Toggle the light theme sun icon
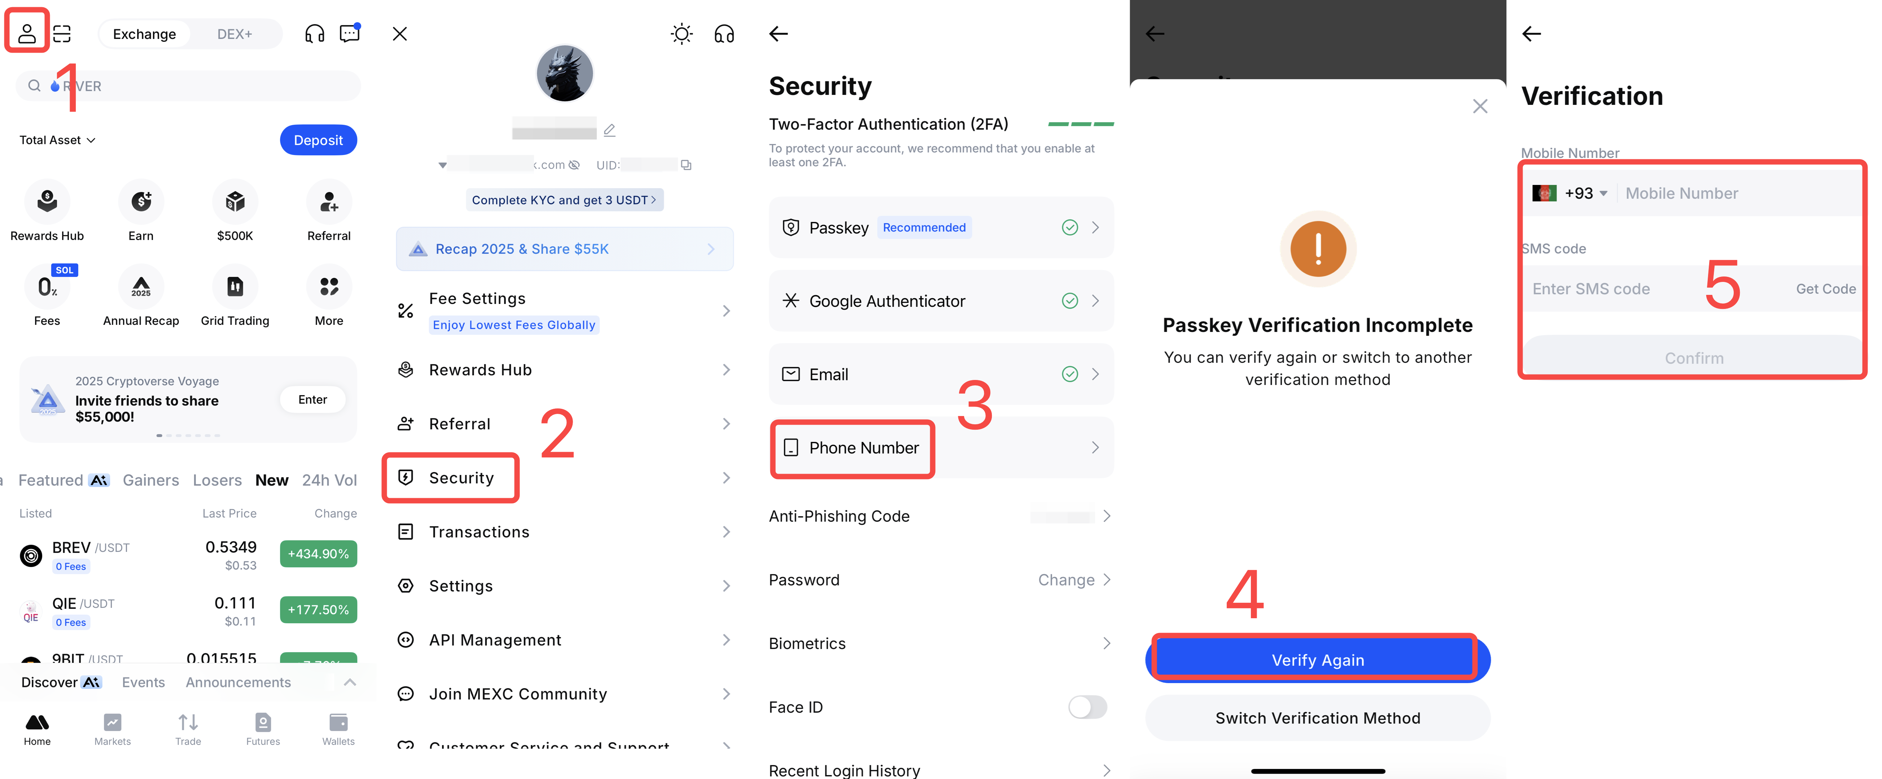 click(681, 34)
